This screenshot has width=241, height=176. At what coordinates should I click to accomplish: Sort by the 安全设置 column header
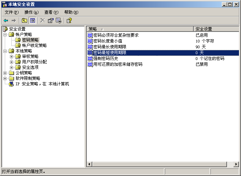pyautogui.click(x=216, y=29)
